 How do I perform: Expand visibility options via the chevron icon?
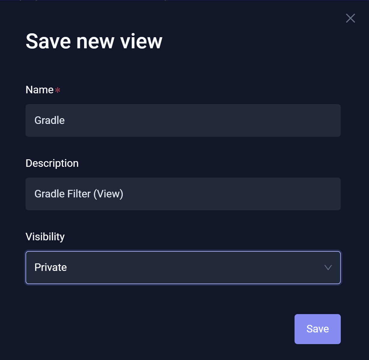pyautogui.click(x=328, y=268)
